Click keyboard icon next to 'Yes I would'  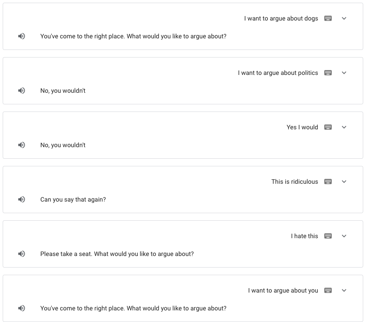click(x=328, y=127)
